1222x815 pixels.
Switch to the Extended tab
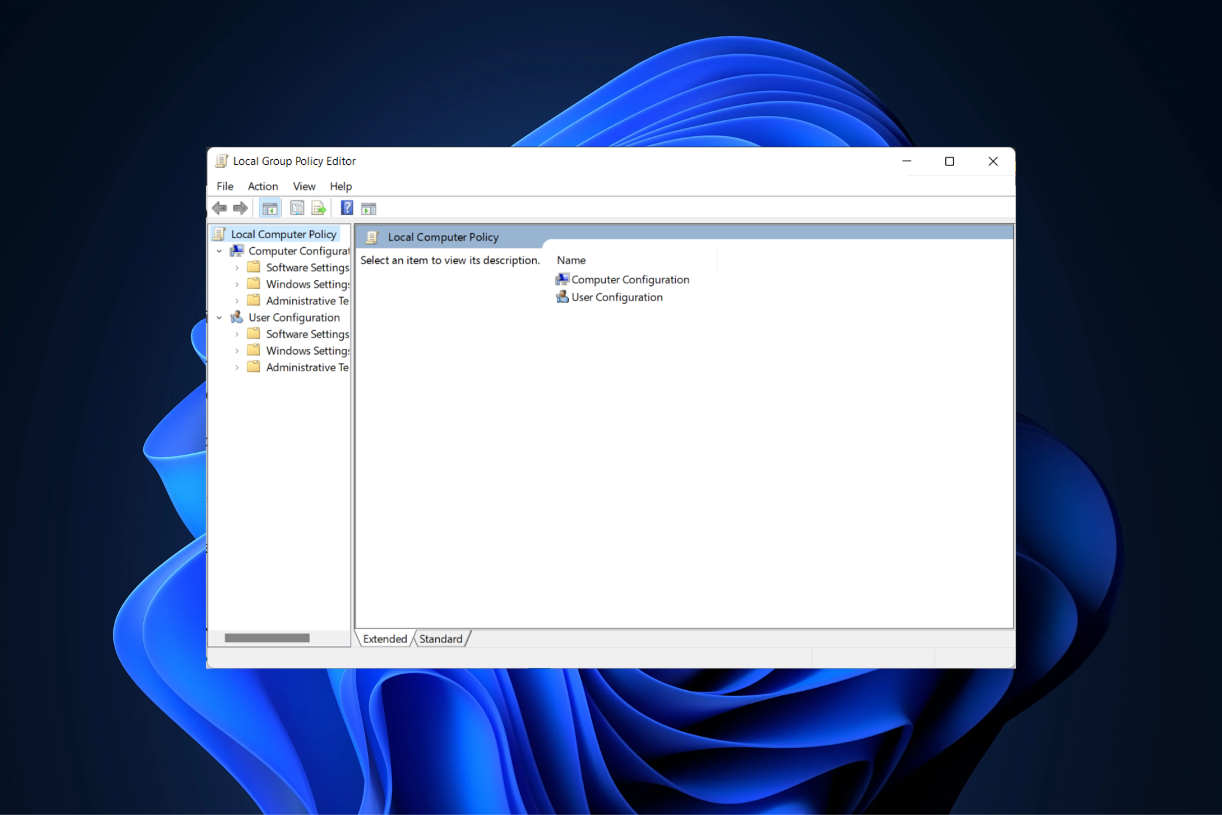[x=385, y=639]
